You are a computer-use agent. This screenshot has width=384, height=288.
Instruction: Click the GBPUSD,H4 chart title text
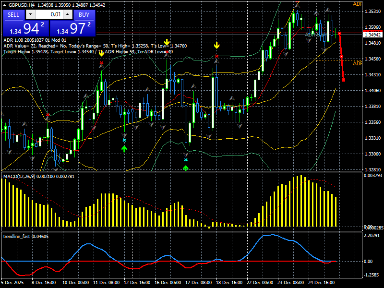tap(23, 5)
